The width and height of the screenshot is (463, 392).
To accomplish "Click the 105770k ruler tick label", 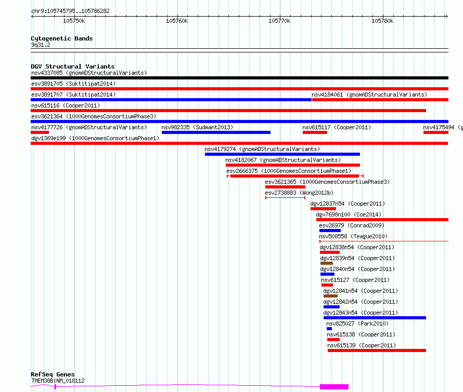I will [279, 21].
